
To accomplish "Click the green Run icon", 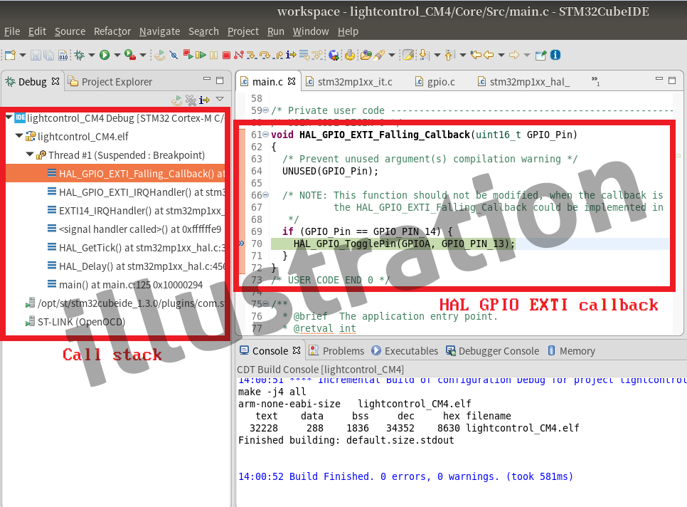I will coord(105,55).
